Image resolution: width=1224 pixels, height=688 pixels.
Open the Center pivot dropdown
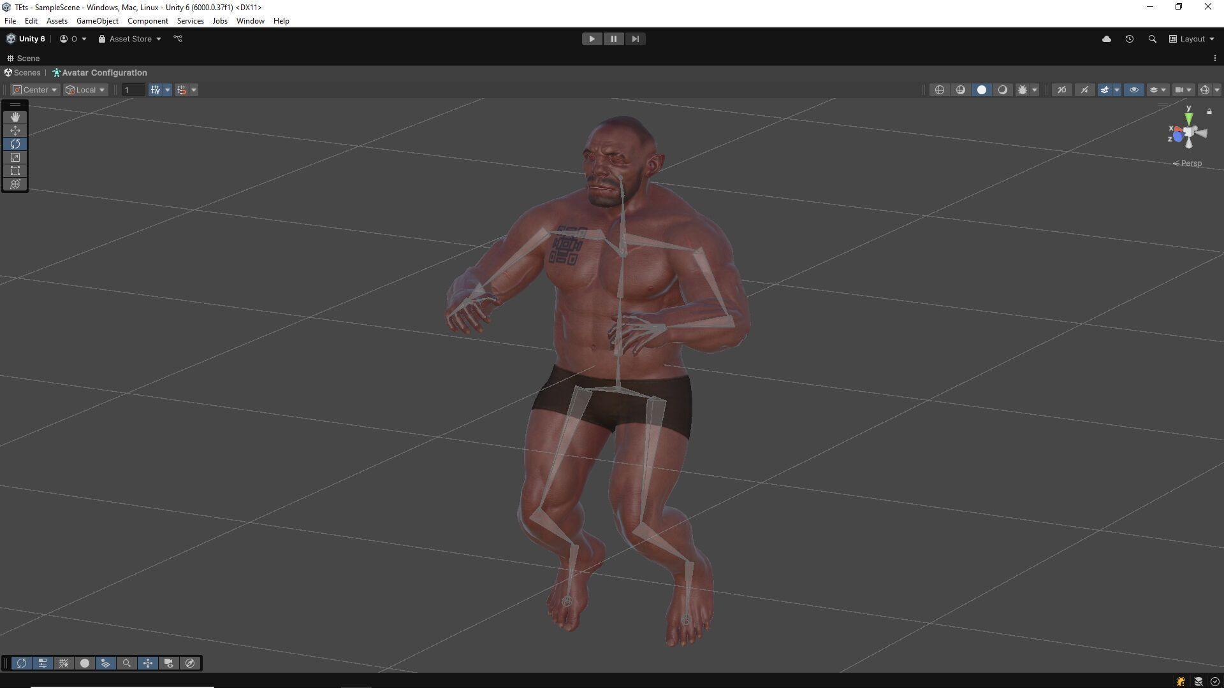pos(35,90)
